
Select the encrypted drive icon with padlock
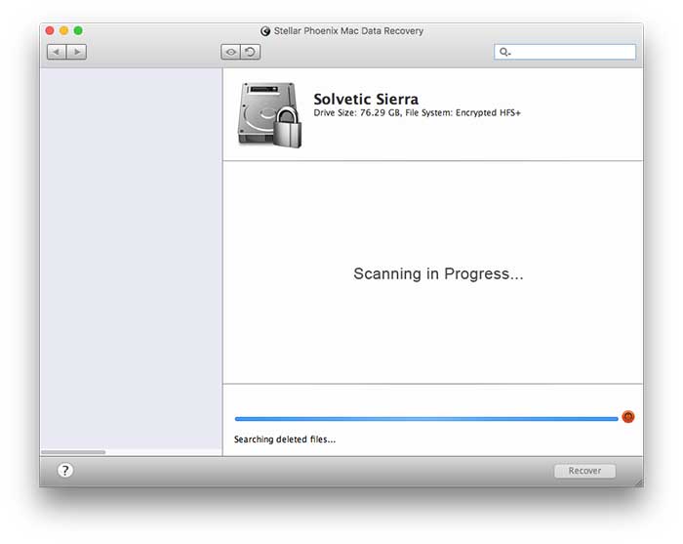[x=269, y=114]
